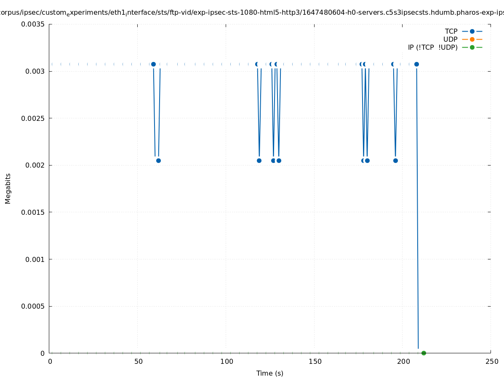Select the TCP legend label

(451, 32)
